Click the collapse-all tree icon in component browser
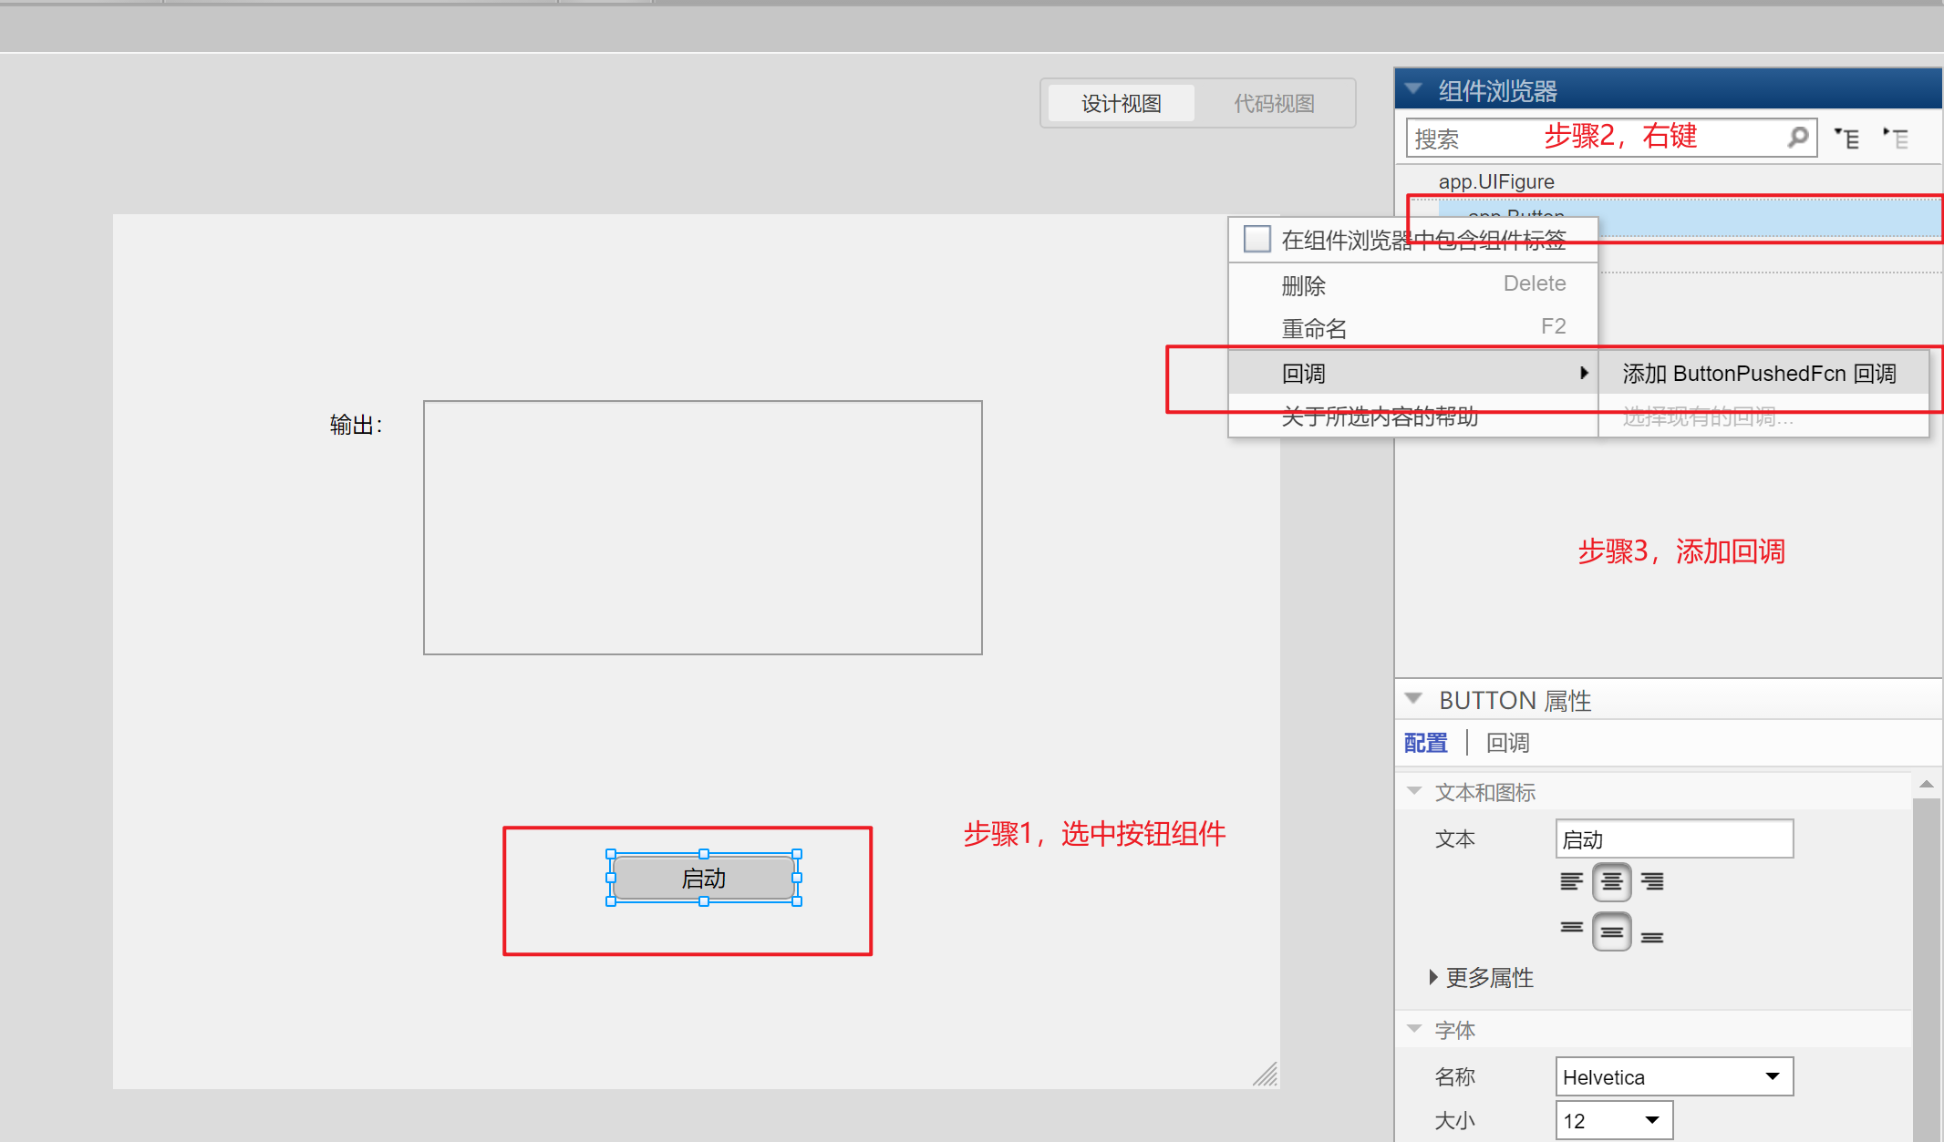Screen dimensions: 1944x1142 (x=1897, y=137)
